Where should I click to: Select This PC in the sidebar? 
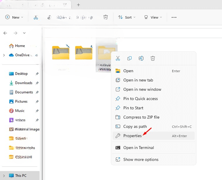tap(20, 176)
